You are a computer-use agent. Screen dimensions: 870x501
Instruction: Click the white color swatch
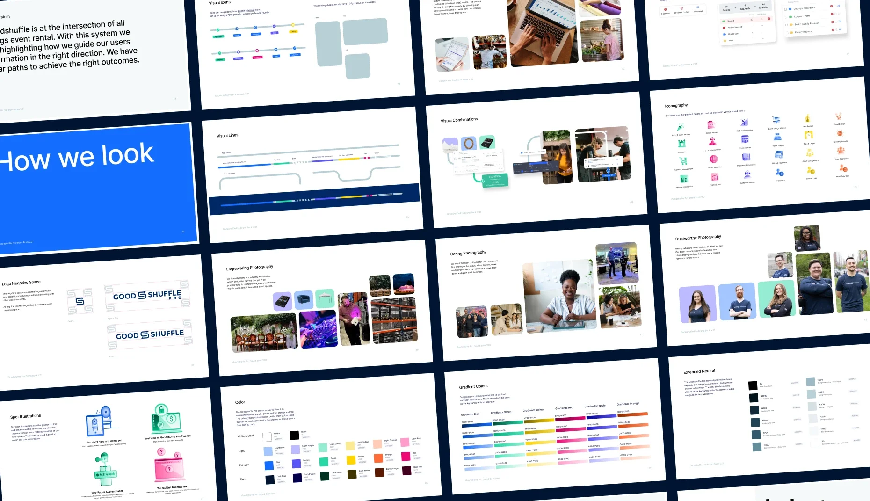[x=267, y=437]
